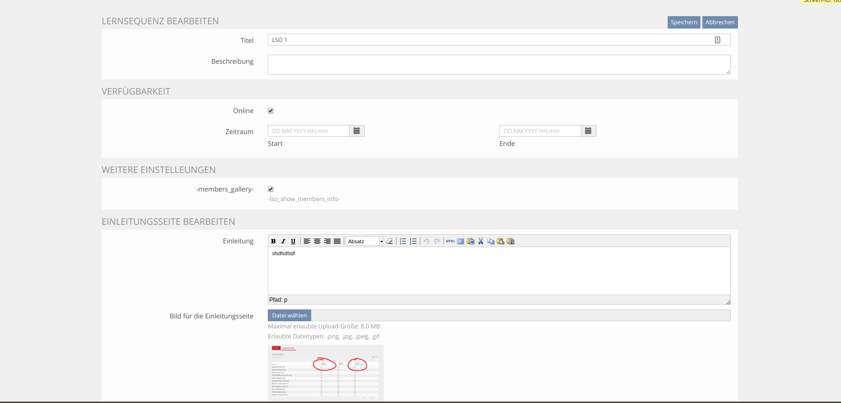This screenshot has height=403, width=841.
Task: Focus the Titel input field
Action: tap(499, 40)
